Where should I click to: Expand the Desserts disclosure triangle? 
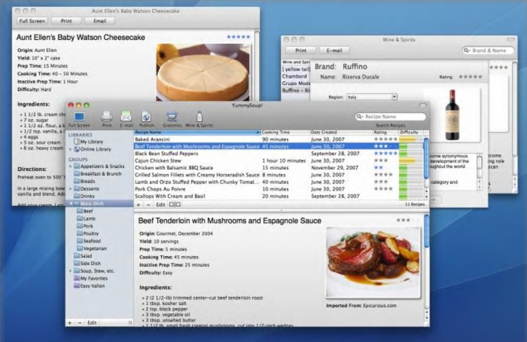point(71,189)
